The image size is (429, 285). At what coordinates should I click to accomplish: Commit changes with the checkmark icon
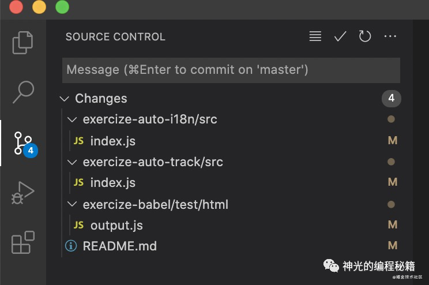[x=340, y=36]
